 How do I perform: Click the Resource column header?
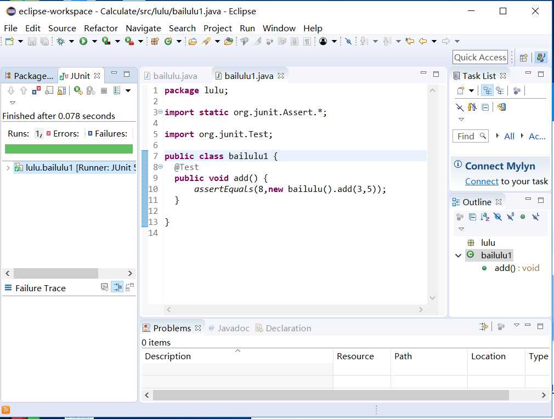pos(362,356)
